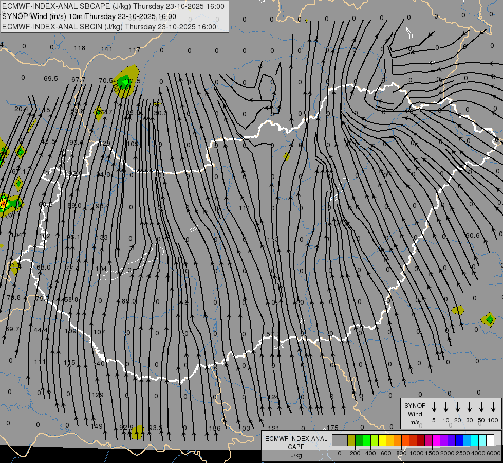Click the 65.0 value on the map
503x463 pixels.
(43, 268)
